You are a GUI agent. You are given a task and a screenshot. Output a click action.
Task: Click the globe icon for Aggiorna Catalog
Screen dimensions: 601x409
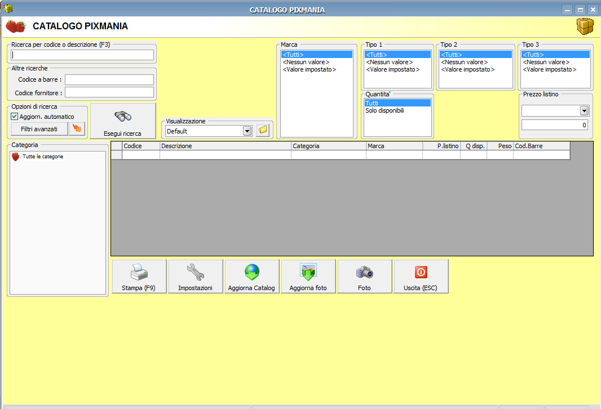(x=252, y=272)
